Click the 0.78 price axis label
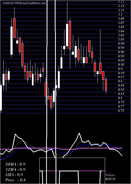The width and height of the screenshot is (131, 184). click(121, 102)
